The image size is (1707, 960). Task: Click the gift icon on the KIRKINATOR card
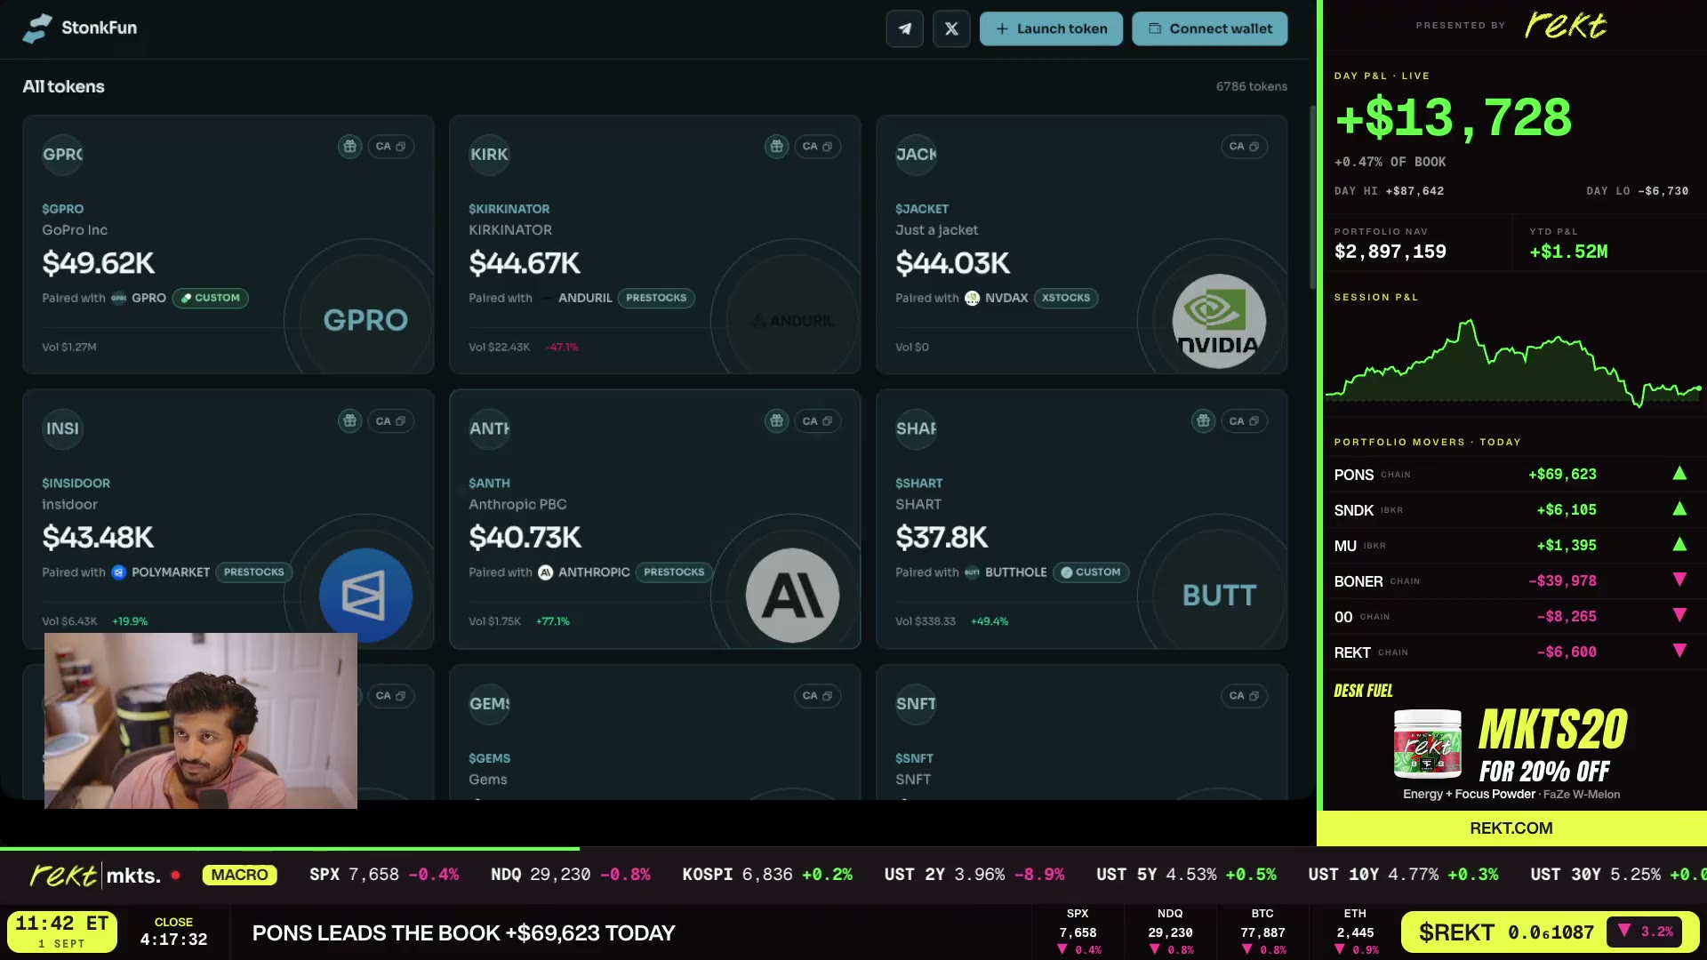coord(776,147)
